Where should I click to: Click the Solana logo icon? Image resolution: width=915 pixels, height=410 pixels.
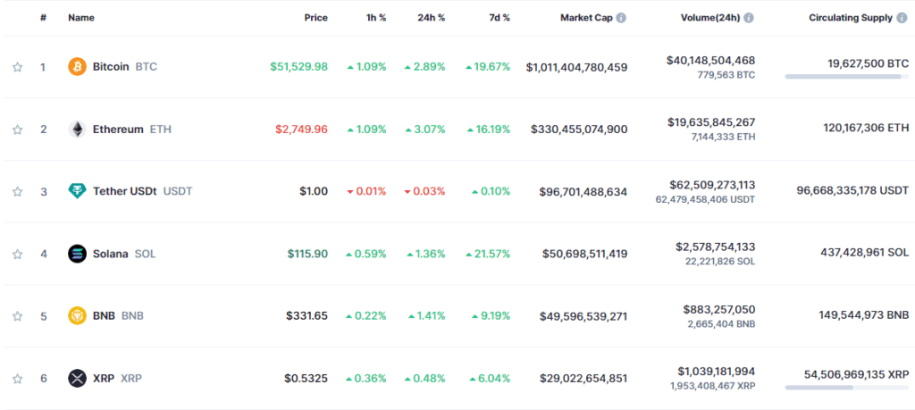(78, 254)
